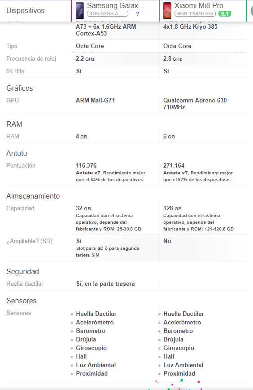
Task: Select the Dispositivos header label
Action: click(x=25, y=10)
